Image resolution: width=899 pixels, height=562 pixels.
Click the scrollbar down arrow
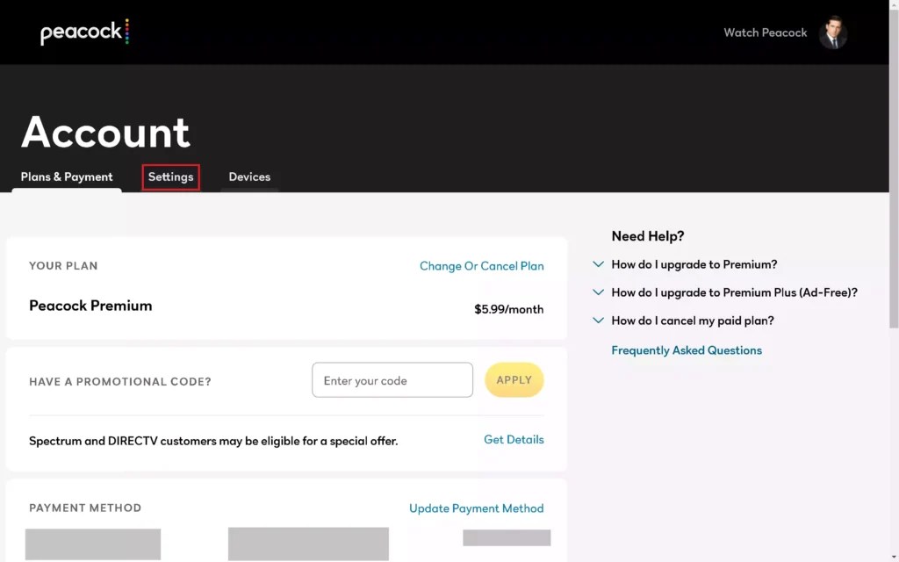tap(893, 556)
